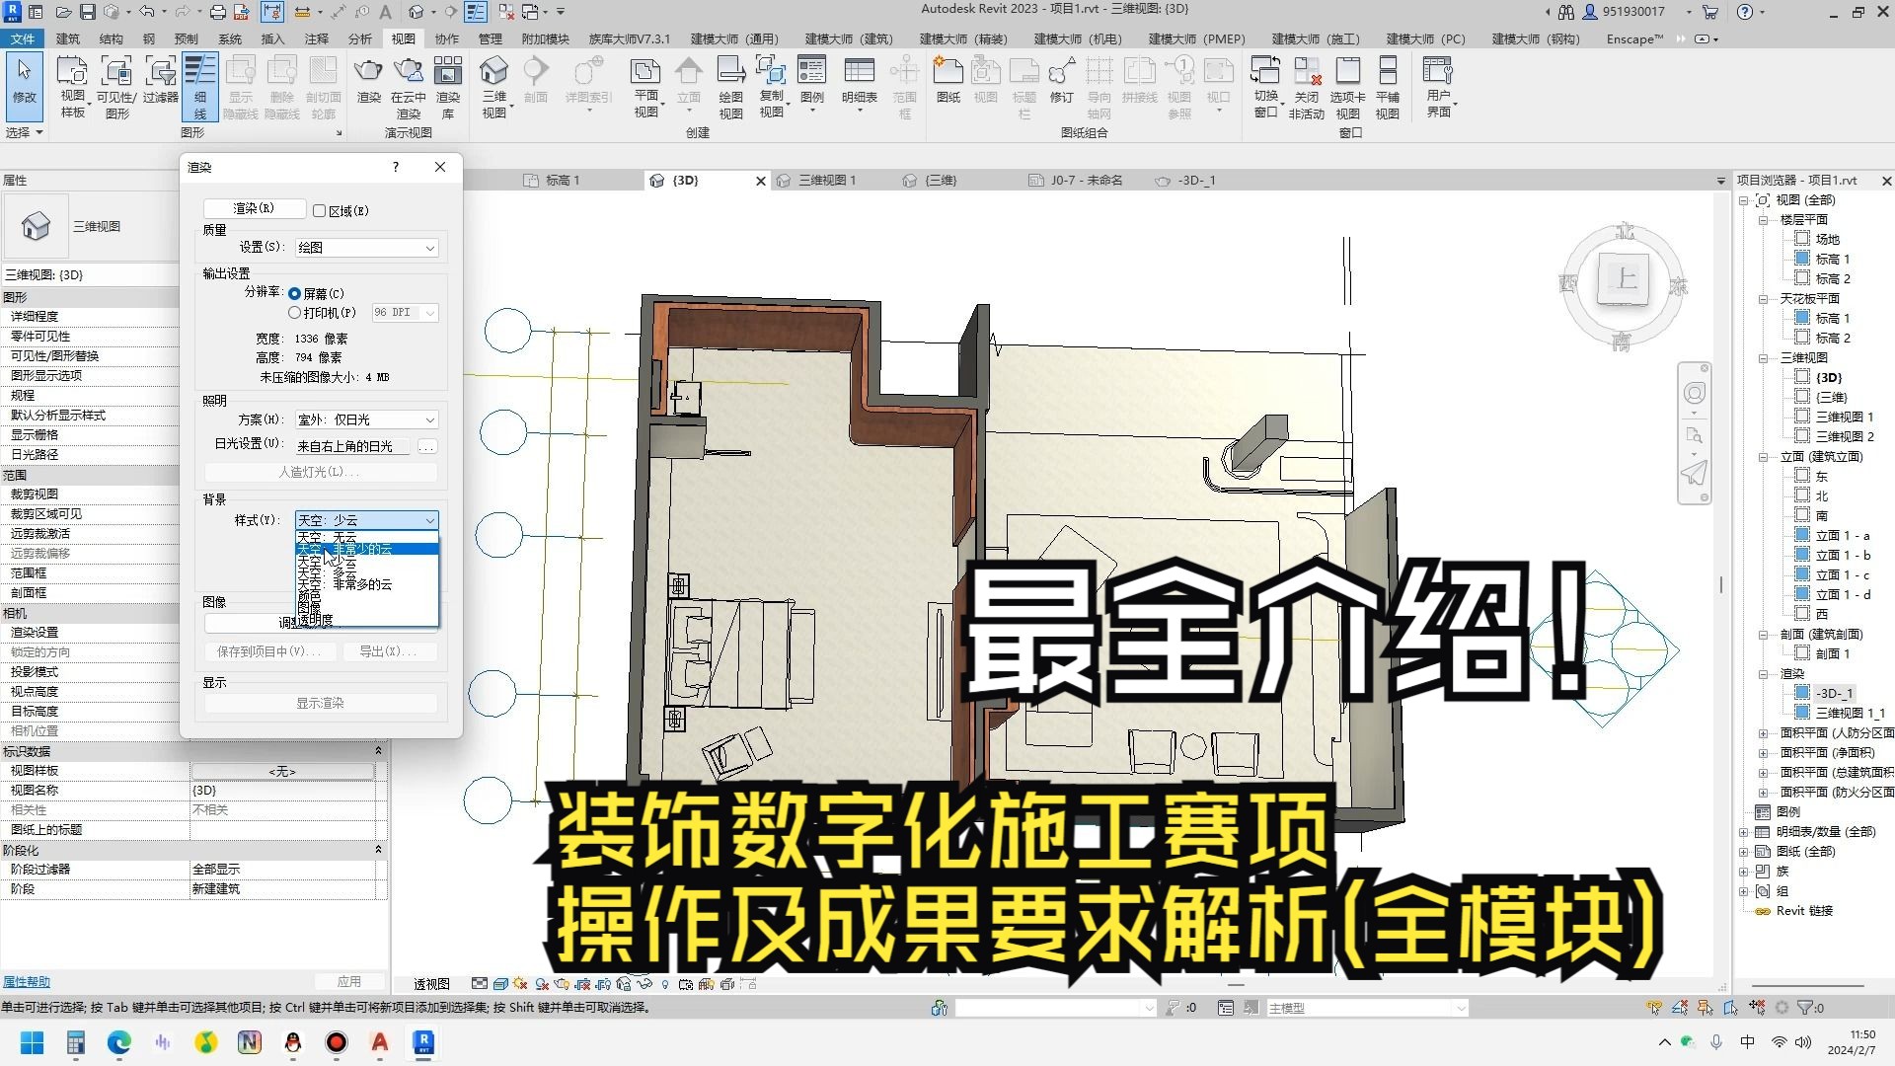Open the 96 DPI printer dropdown
The height and width of the screenshot is (1066, 1895).
click(404, 312)
